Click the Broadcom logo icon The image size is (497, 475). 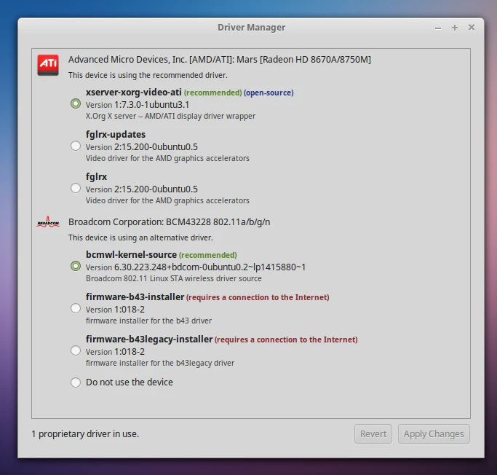(48, 221)
